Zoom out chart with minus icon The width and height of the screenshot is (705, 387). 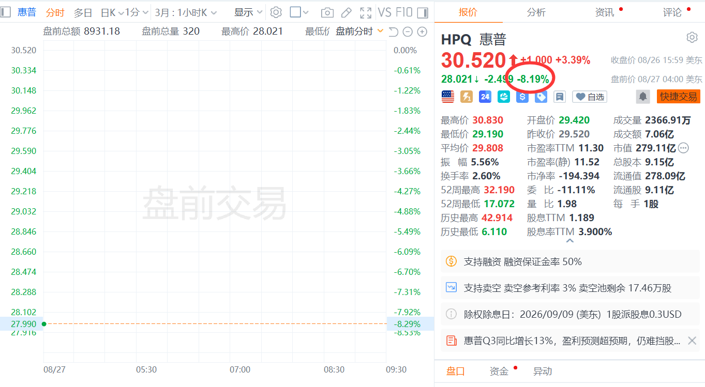[408, 32]
